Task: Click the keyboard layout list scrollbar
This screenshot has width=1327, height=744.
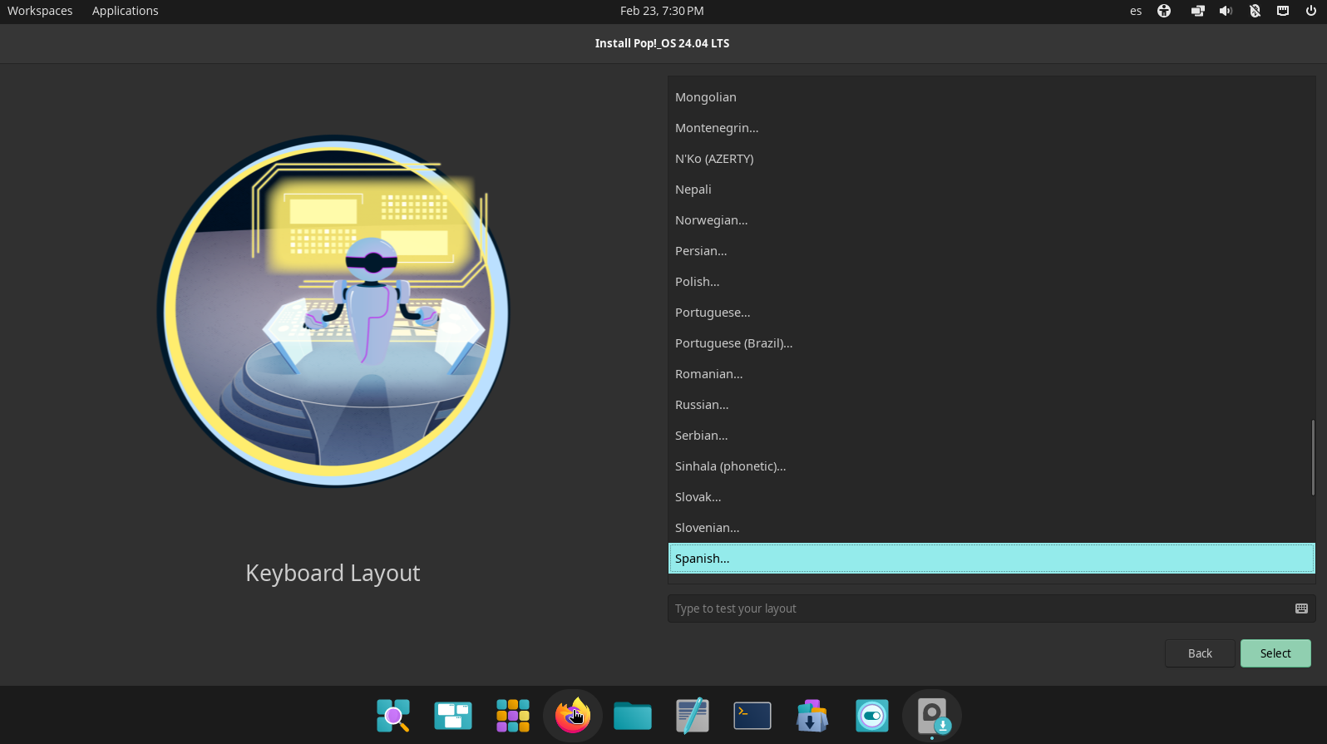Action: coord(1312,457)
